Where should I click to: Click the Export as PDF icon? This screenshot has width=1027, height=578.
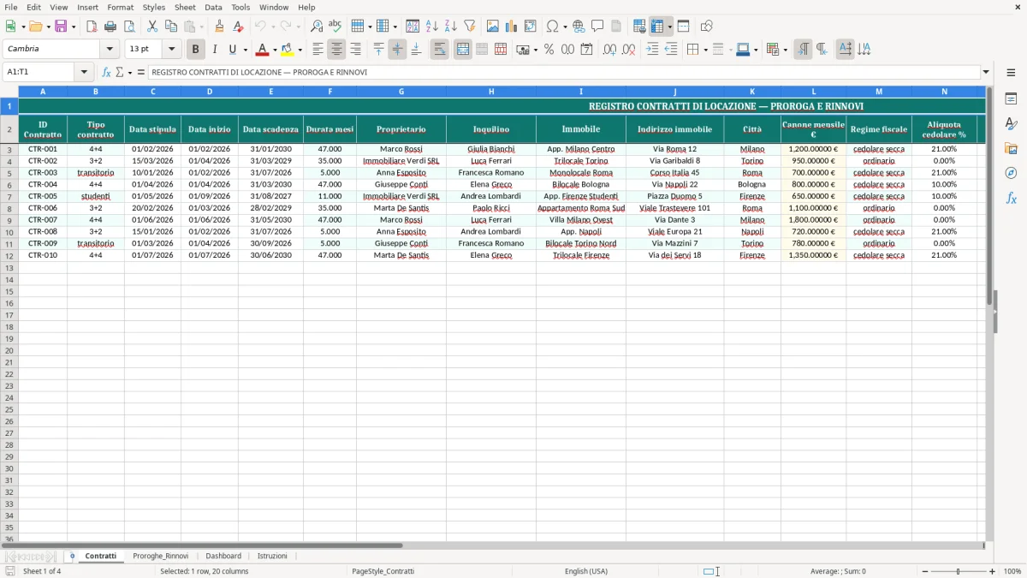pyautogui.click(x=92, y=27)
